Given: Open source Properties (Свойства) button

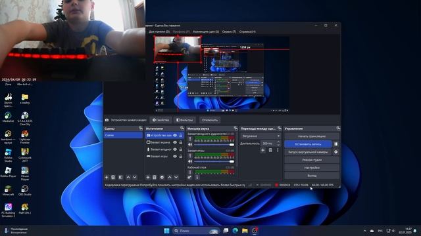Looking at the screenshot, I should click(x=161, y=120).
